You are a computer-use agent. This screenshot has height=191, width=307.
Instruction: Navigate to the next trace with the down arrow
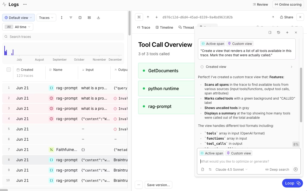pos(156,17)
